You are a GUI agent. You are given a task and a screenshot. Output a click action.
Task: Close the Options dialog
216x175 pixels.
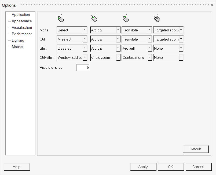click(x=212, y=5)
